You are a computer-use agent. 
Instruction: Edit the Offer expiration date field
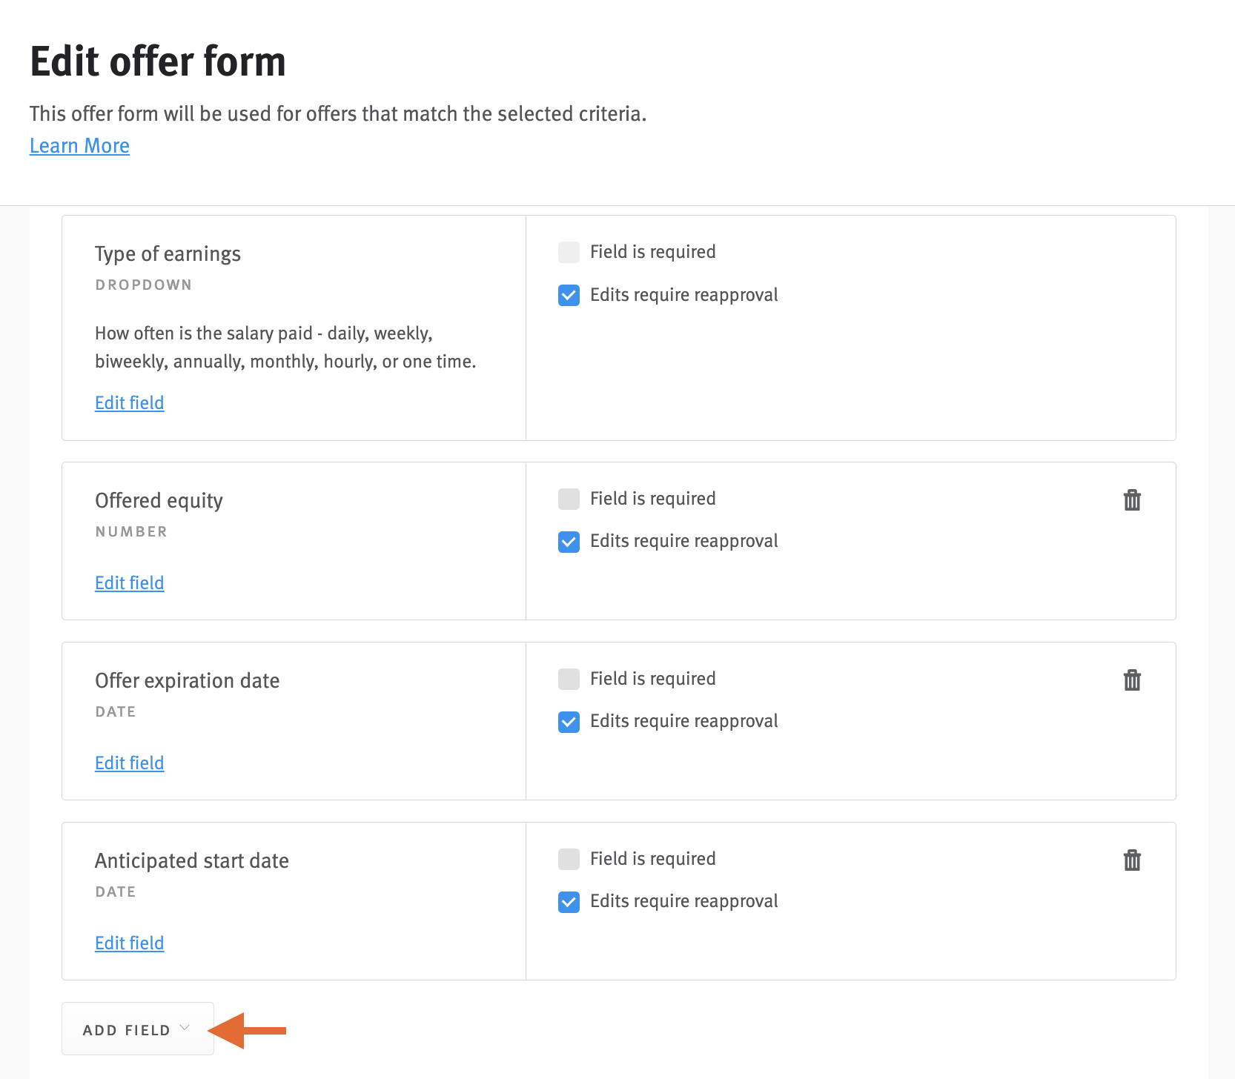pyautogui.click(x=129, y=763)
